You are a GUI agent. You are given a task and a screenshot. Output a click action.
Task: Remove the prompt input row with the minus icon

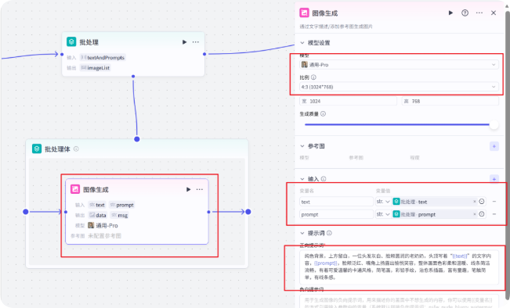coord(494,214)
